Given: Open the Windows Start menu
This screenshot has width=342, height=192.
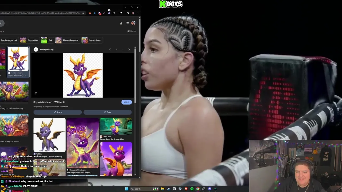Looking at the screenshot, I should coord(127,189).
